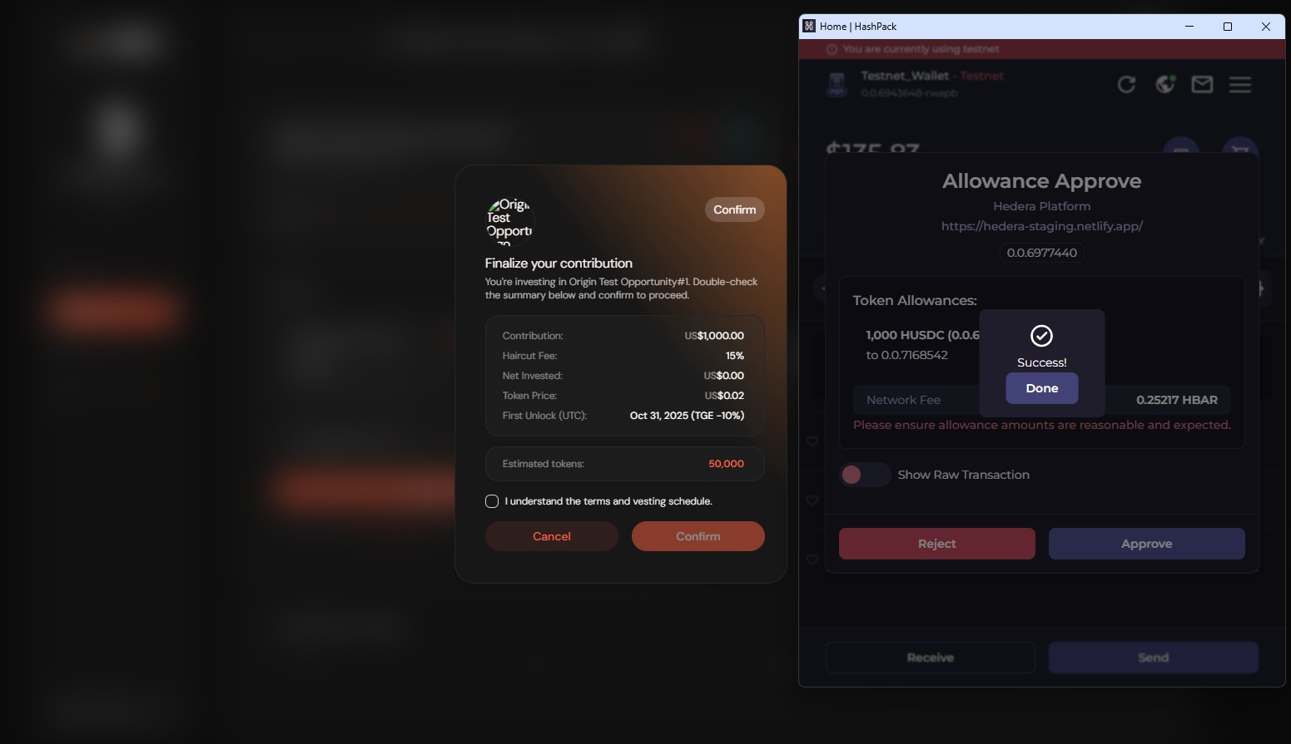Image resolution: width=1291 pixels, height=744 pixels.
Task: Cancel the contribution dialog
Action: tap(552, 536)
